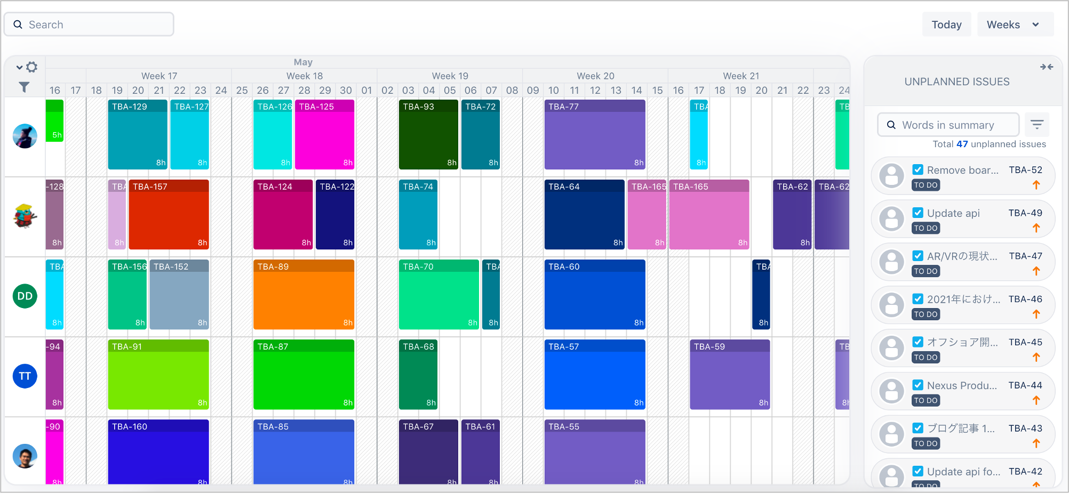The height and width of the screenshot is (494, 1069).
Task: Click the DD user avatar
Action: [25, 296]
